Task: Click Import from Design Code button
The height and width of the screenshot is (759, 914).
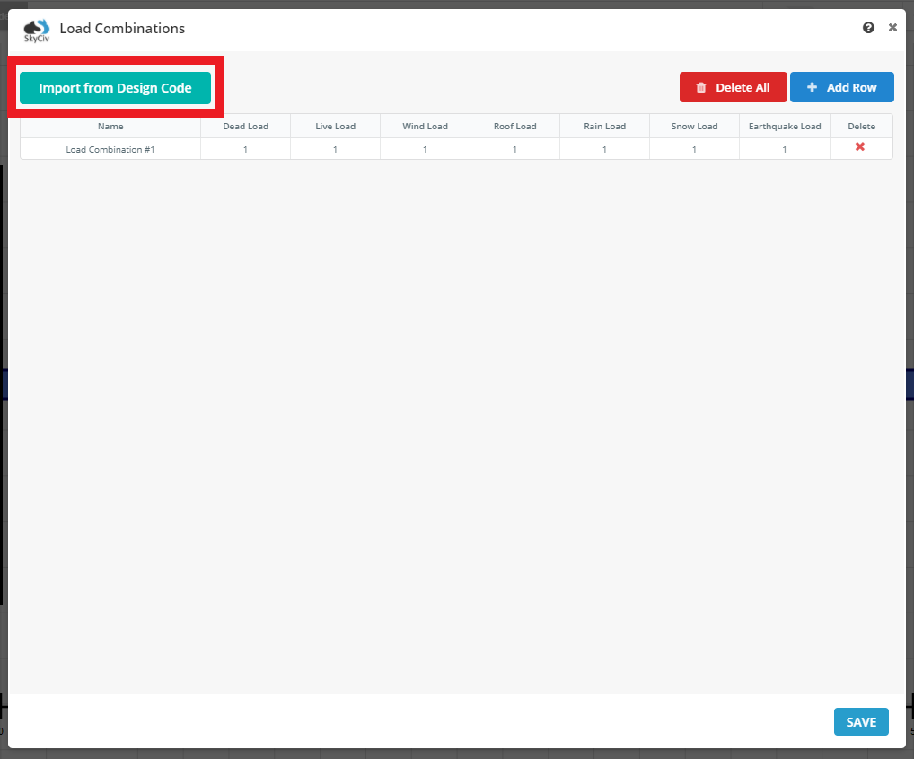Action: [115, 88]
